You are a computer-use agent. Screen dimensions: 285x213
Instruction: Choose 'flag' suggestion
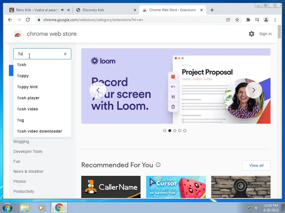[42, 120]
